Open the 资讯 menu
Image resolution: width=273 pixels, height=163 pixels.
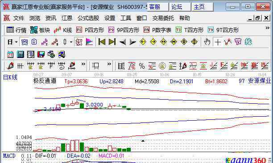[x=51, y=18]
